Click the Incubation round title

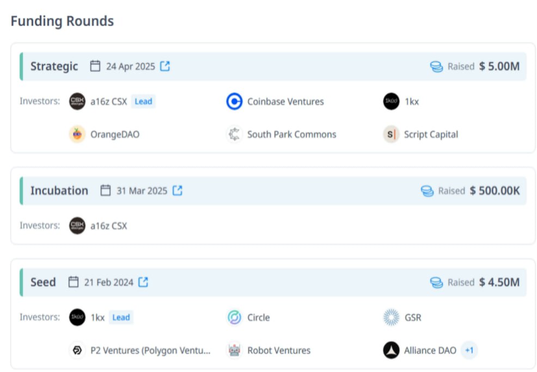click(x=59, y=190)
